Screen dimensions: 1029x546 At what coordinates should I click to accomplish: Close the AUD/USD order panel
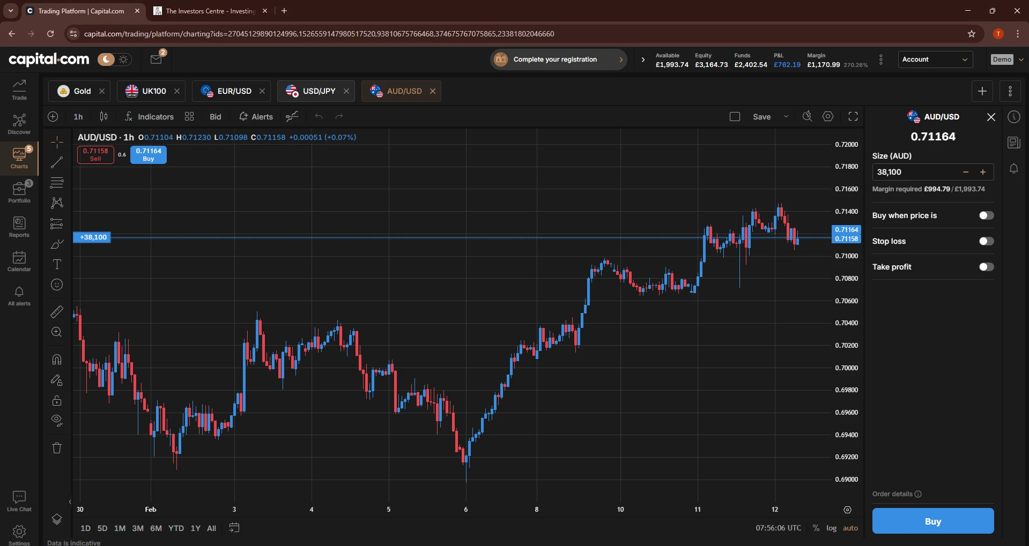click(x=991, y=117)
